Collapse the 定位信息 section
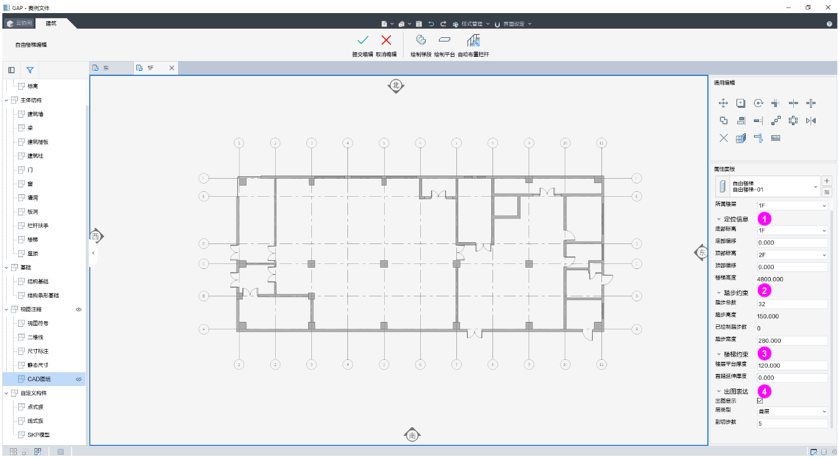 [x=718, y=219]
